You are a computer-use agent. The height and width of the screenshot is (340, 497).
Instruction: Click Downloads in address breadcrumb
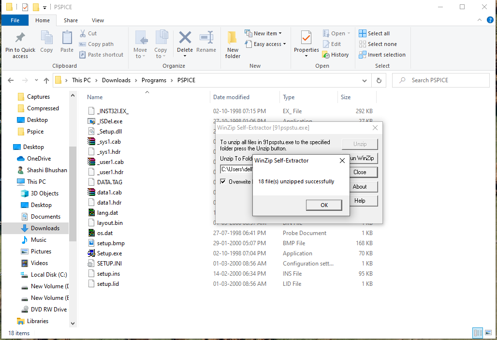coord(116,80)
